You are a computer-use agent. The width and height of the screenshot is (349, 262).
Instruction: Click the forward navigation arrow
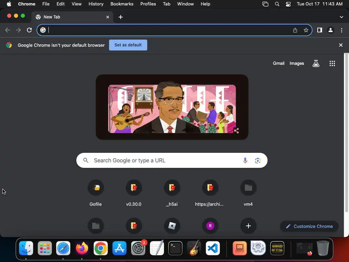(x=18, y=30)
